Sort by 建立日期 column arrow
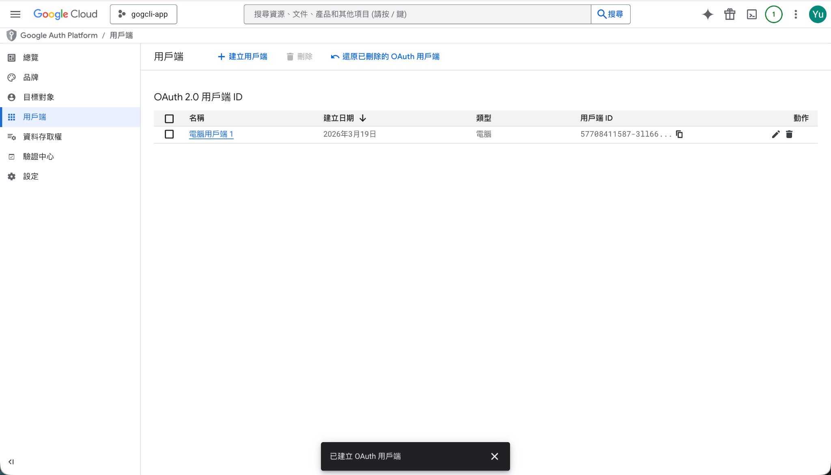The image size is (831, 475). 363,118
